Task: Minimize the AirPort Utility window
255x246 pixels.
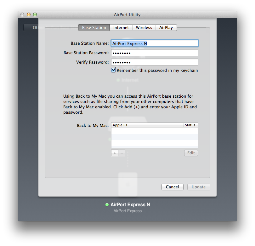Action: (29, 14)
